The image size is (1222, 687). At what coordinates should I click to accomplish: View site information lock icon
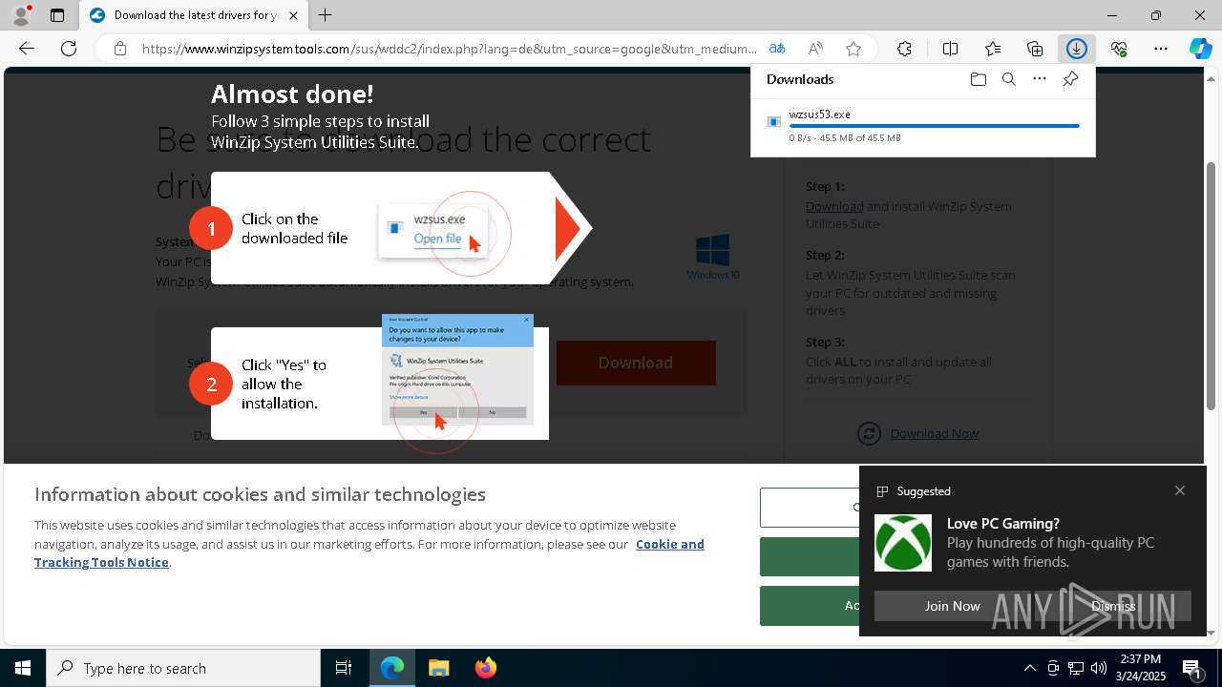click(x=120, y=49)
